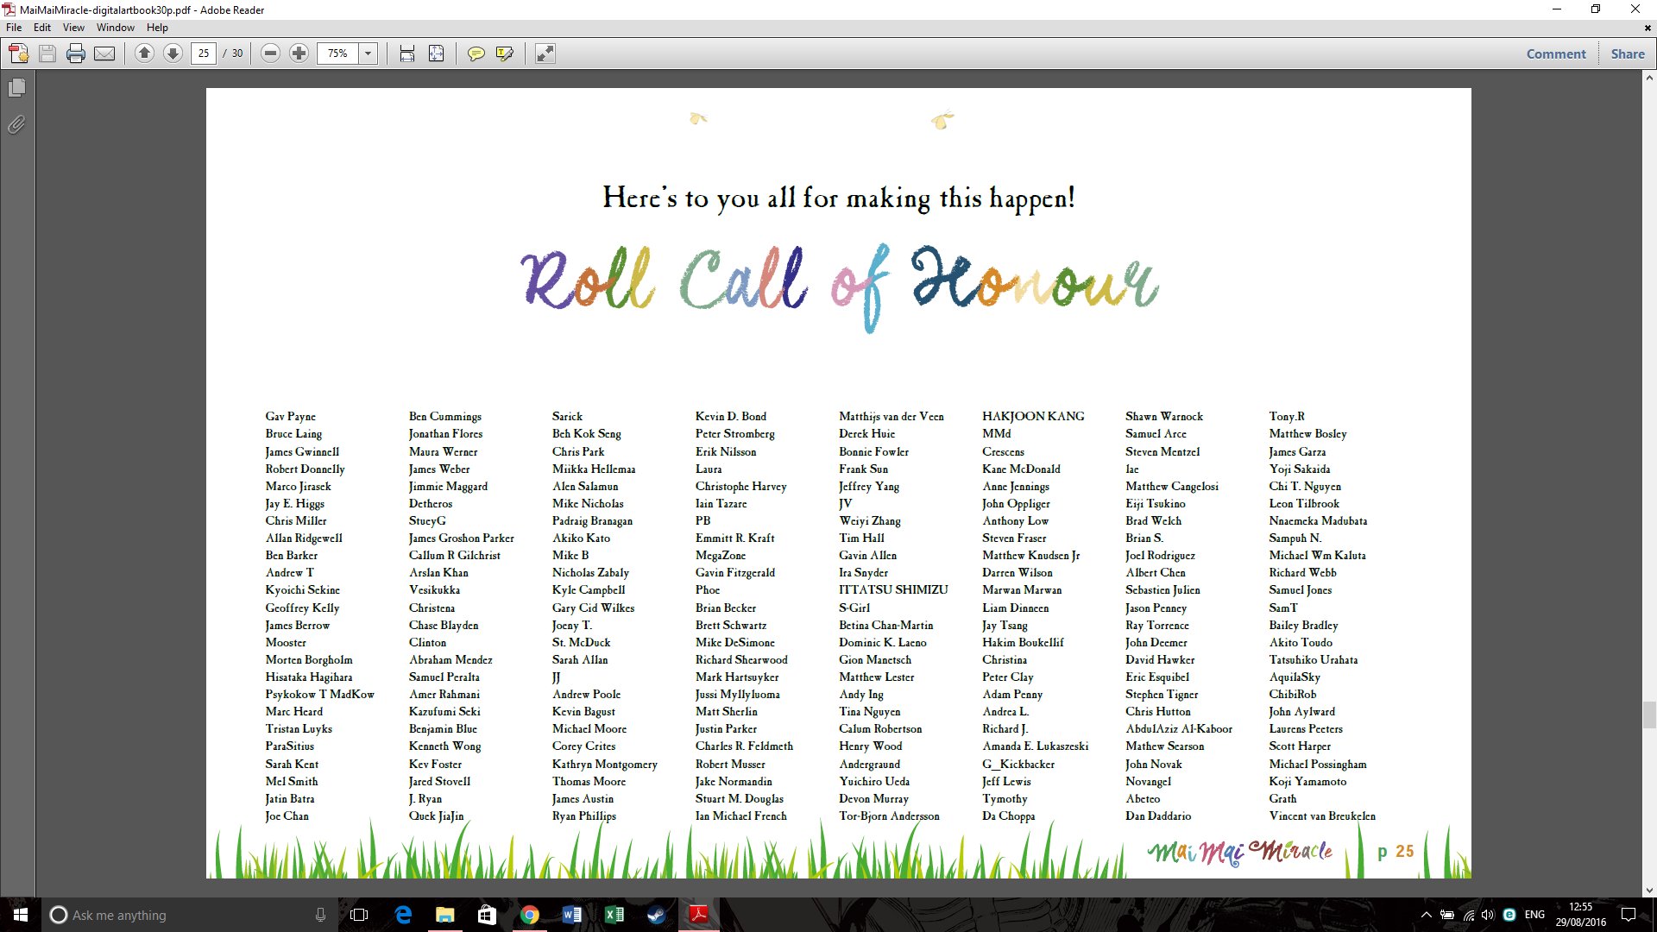The image size is (1657, 932).
Task: Open the Window menu
Action: pyautogui.click(x=115, y=28)
